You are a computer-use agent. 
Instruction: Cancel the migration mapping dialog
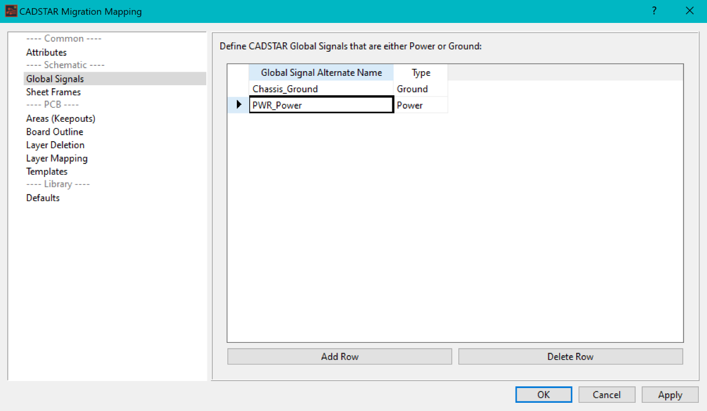(607, 395)
